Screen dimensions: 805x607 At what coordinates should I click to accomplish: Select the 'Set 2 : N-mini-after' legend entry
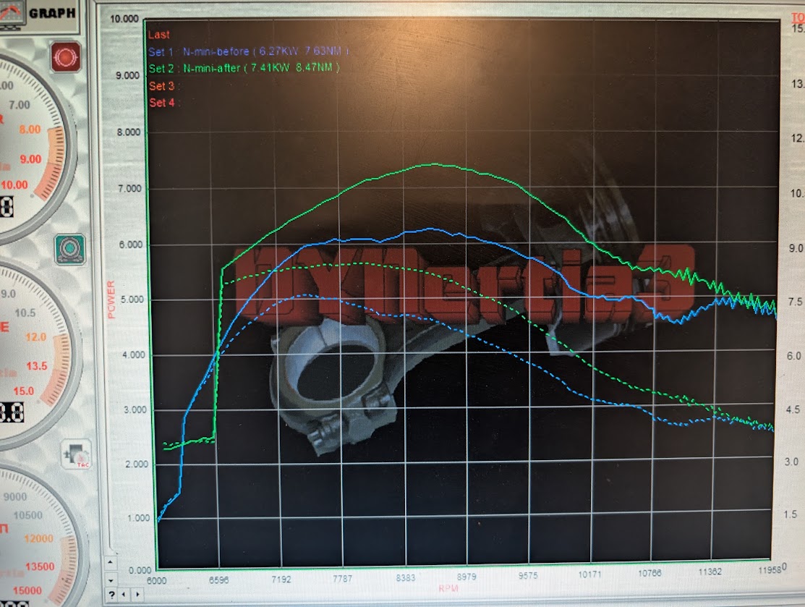pyautogui.click(x=244, y=68)
